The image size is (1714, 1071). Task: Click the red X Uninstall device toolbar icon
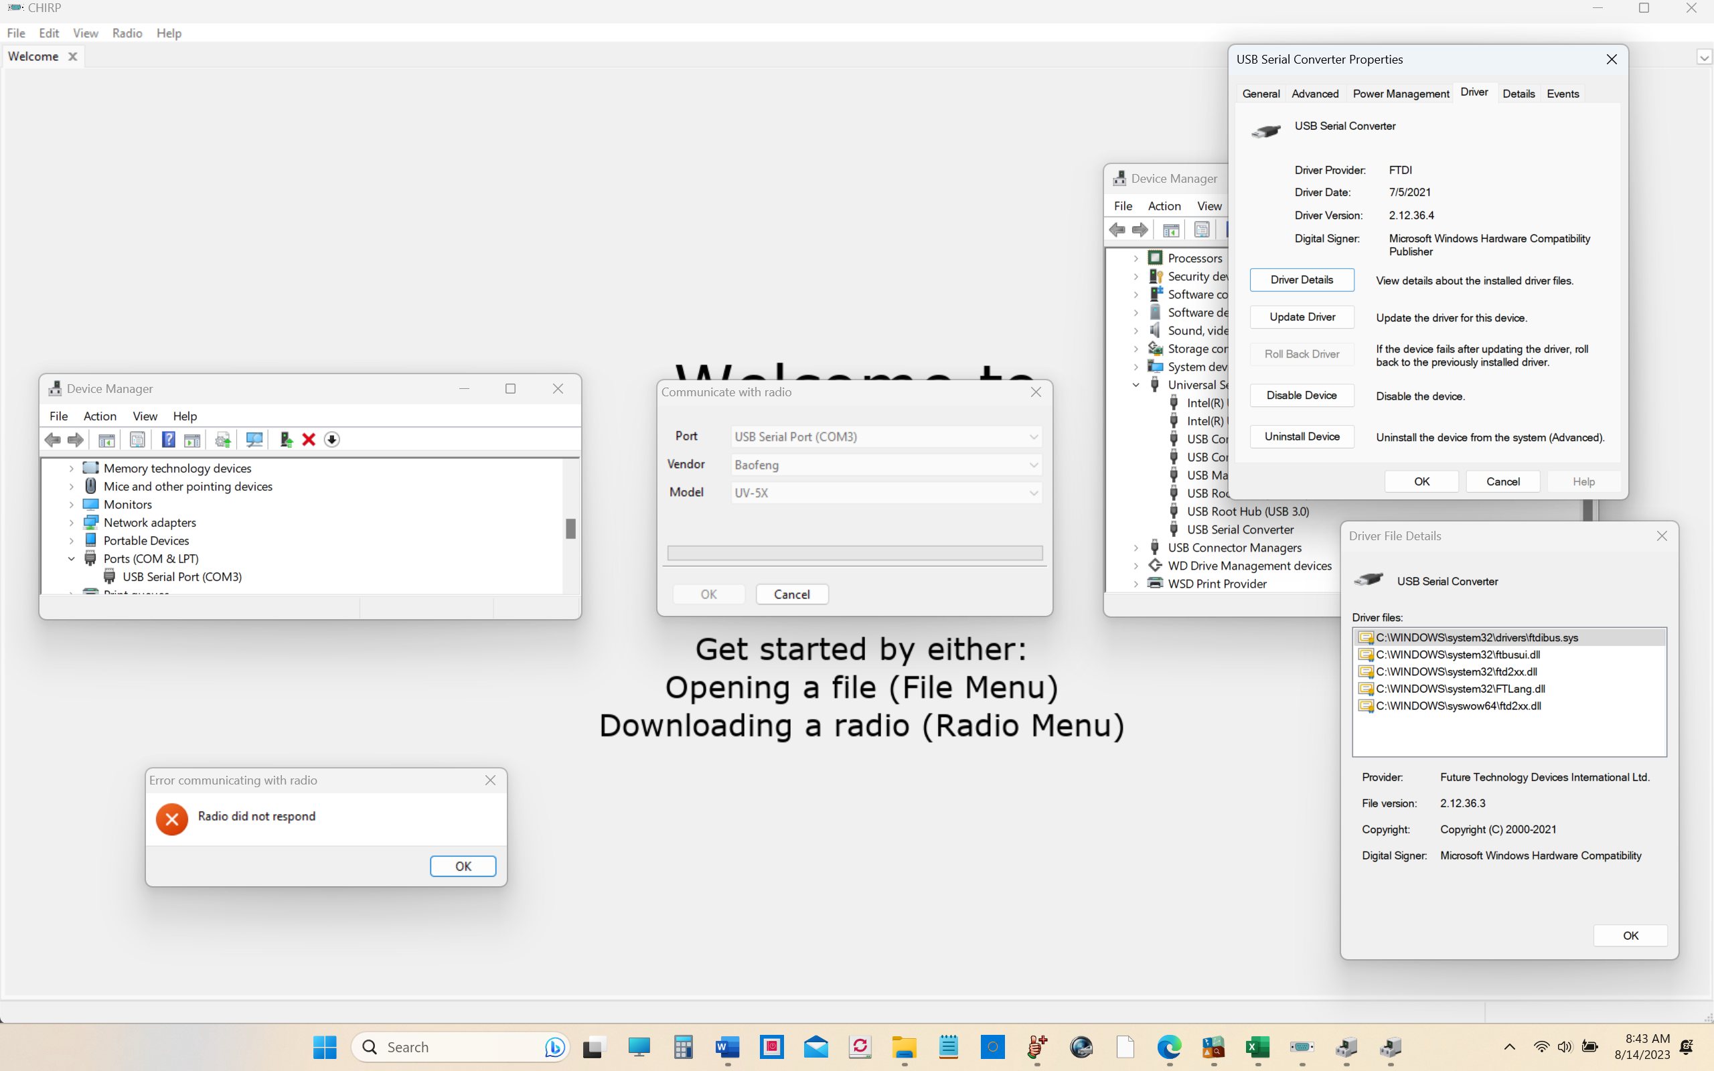[309, 440]
